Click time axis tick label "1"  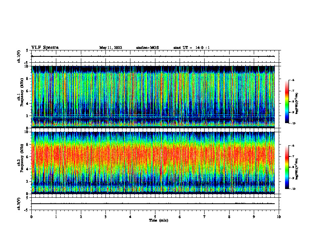tap(56, 217)
